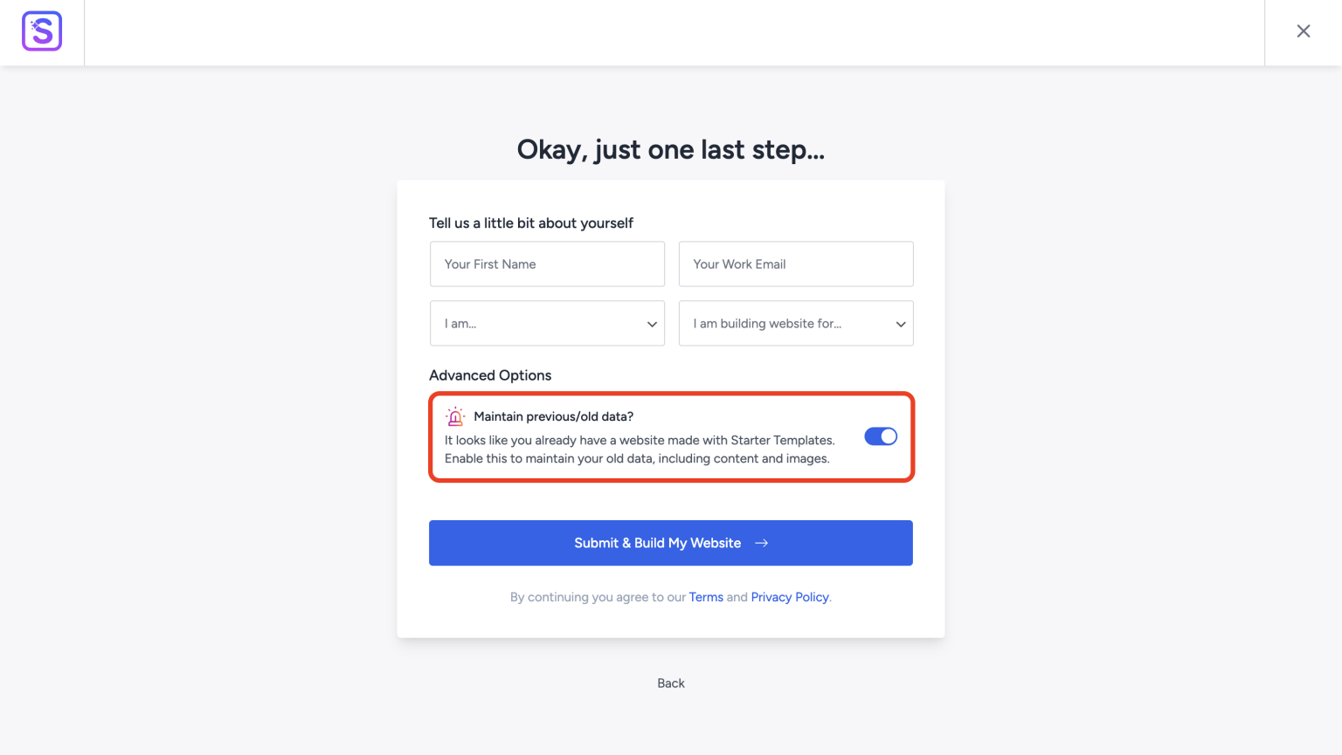Viewport: 1342px width, 755px height.
Task: Go Back to the previous step
Action: click(x=670, y=683)
